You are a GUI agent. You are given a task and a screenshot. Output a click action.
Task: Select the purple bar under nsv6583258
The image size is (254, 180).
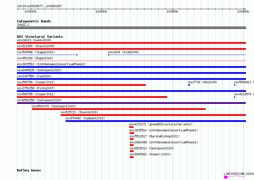[131, 103]
